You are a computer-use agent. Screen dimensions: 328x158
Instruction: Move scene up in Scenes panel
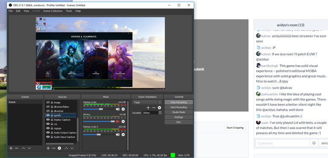coord(23,148)
